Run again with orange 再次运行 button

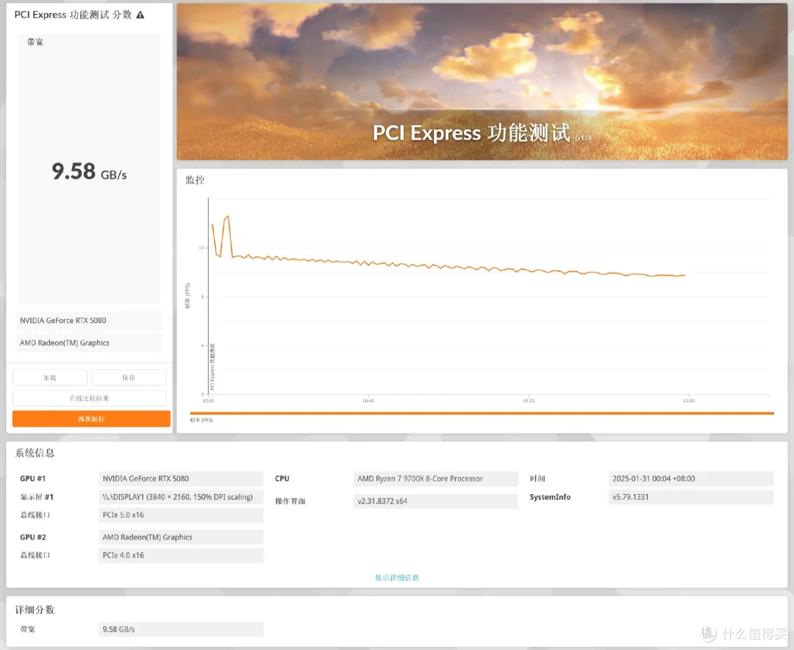(91, 419)
